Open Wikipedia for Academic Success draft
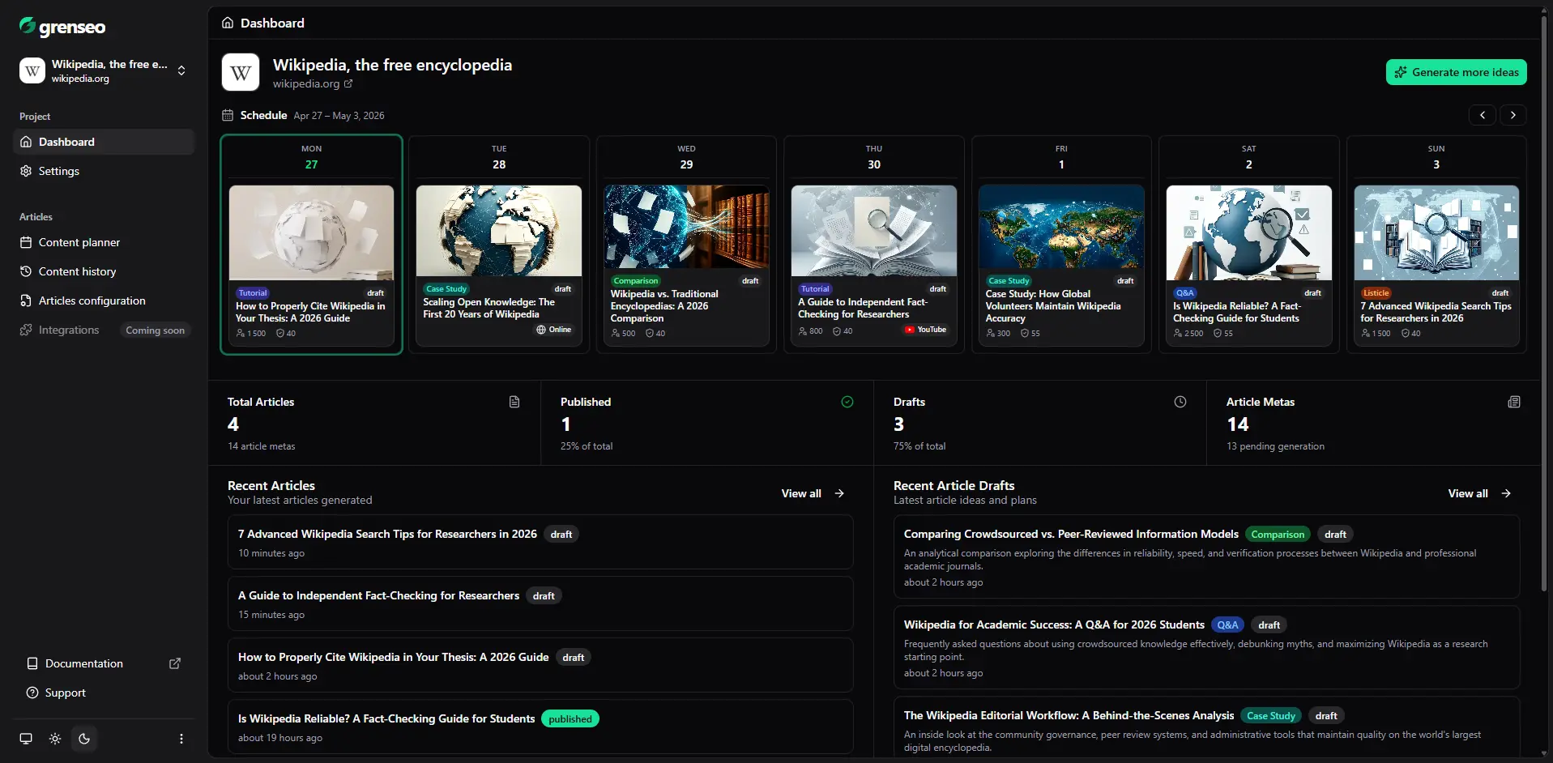 1206,647
